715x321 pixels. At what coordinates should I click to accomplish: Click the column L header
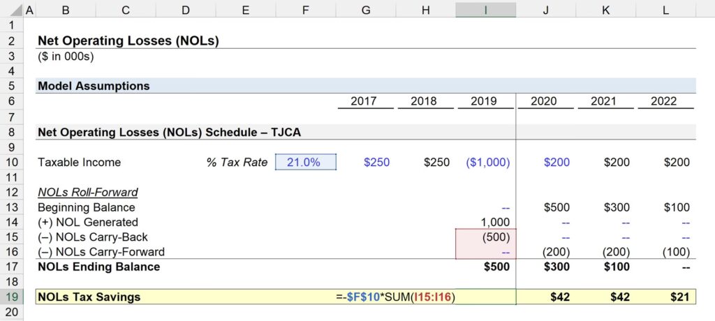click(665, 9)
